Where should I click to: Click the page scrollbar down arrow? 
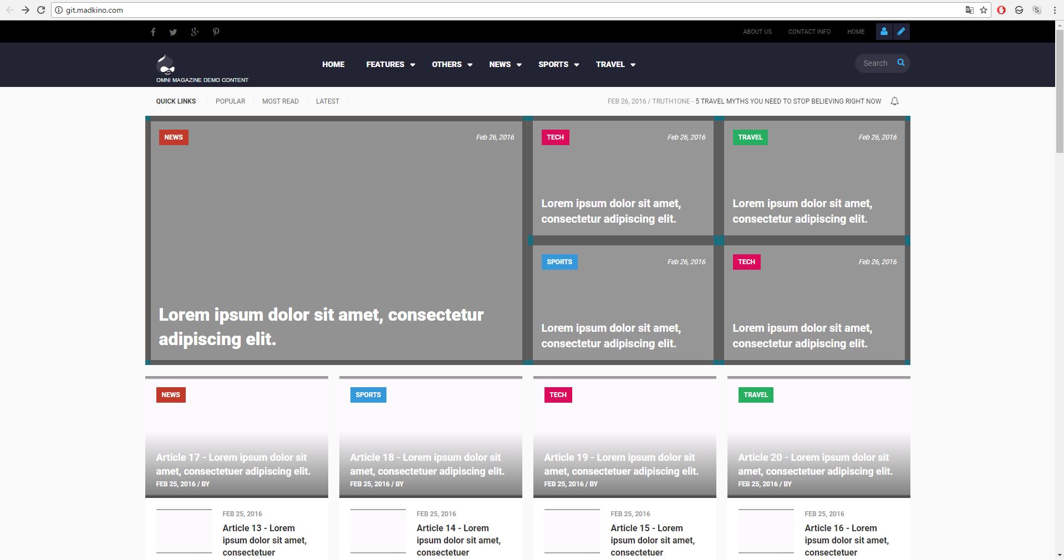[x=1059, y=555]
